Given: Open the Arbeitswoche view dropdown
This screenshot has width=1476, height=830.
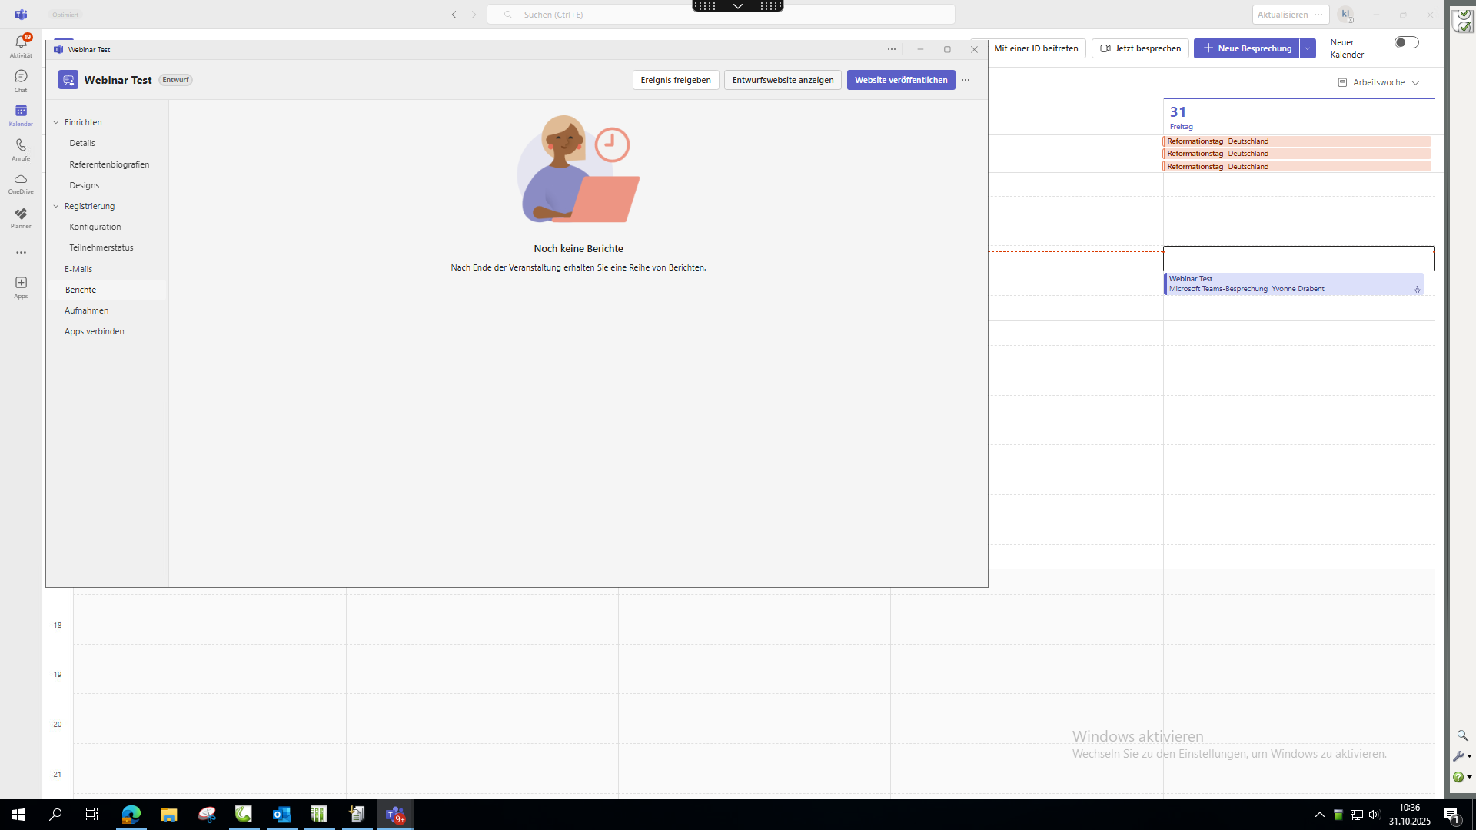Looking at the screenshot, I should tap(1379, 82).
